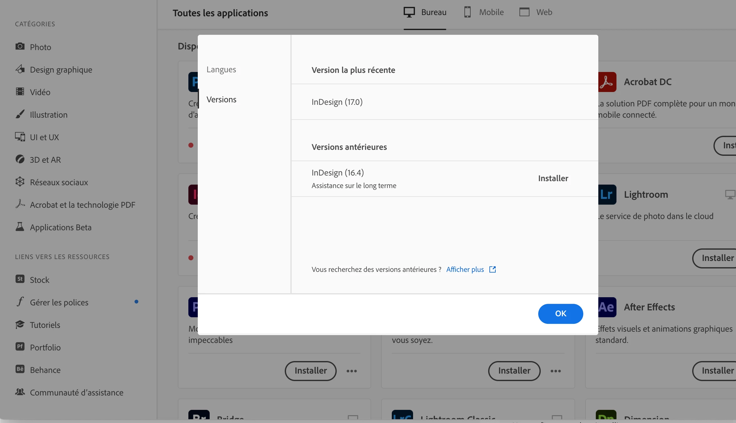The height and width of the screenshot is (423, 736).
Task: Click the Acrobat DC app icon
Action: [607, 82]
